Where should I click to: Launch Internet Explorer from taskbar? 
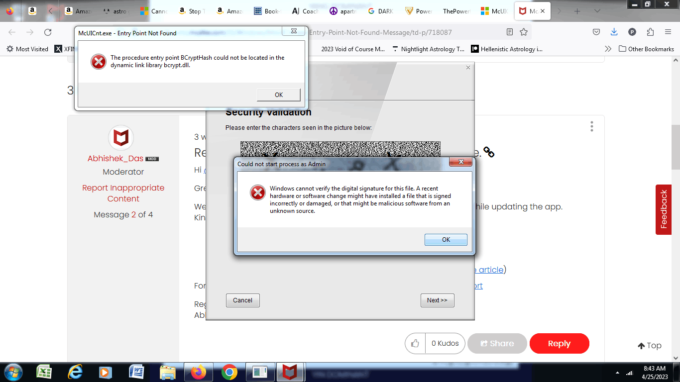click(x=75, y=372)
